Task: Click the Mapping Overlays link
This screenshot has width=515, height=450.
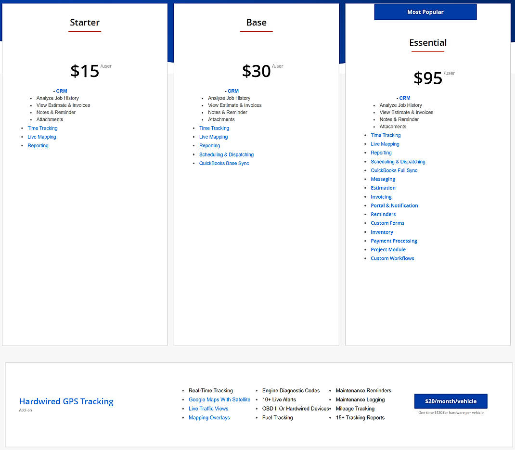Action: (x=209, y=417)
